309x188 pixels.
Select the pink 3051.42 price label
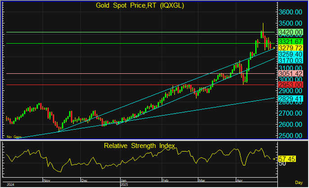[x=290, y=74]
